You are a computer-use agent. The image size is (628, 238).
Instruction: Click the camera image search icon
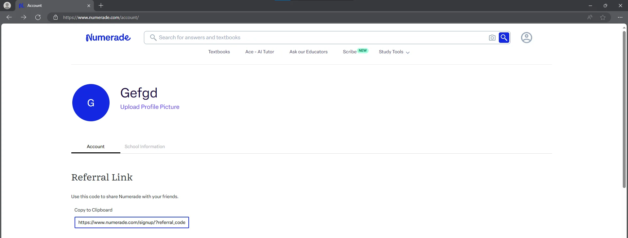coord(492,38)
